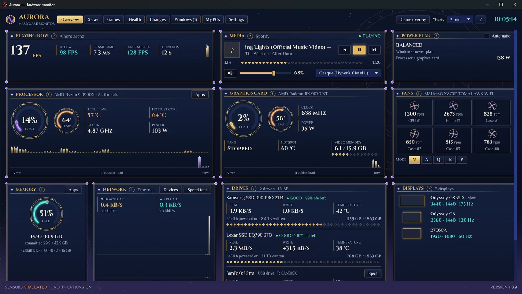The height and width of the screenshot is (294, 522).
Task: Open the Settings tab
Action: click(236, 19)
